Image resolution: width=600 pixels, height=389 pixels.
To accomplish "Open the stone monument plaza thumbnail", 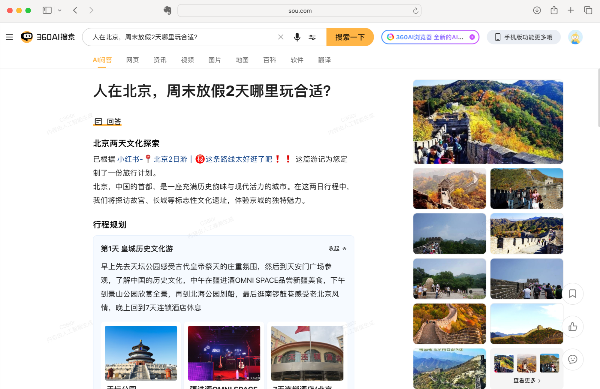I will tap(449, 279).
